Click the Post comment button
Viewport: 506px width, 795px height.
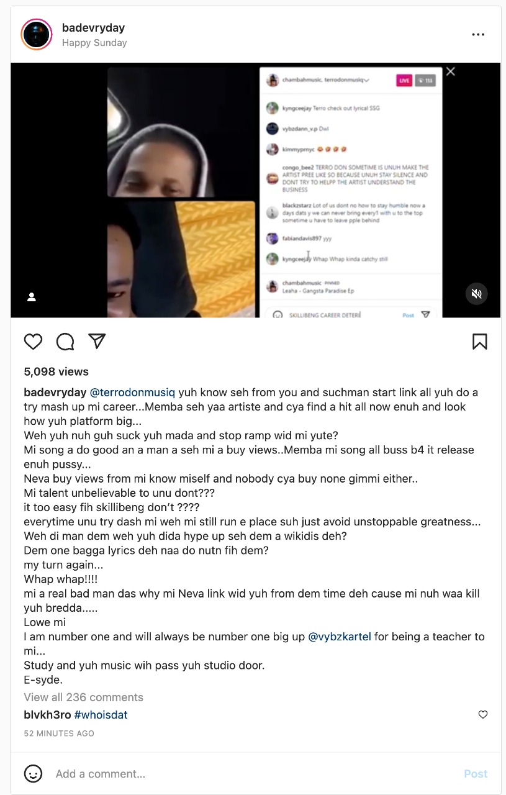click(x=476, y=774)
